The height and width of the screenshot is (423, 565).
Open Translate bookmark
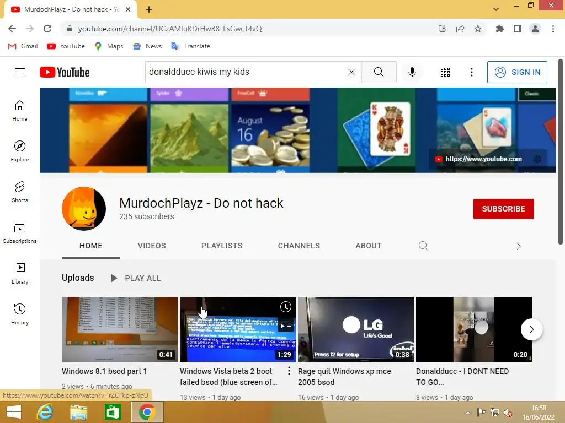coord(190,46)
